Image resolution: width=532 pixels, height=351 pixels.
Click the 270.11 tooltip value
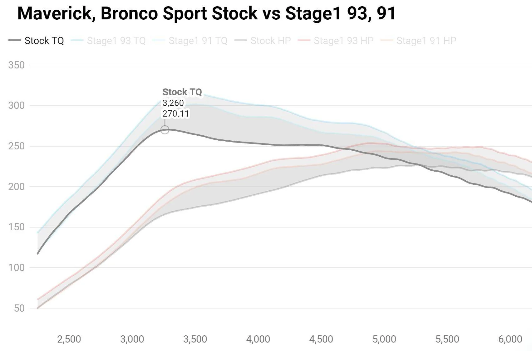click(176, 113)
